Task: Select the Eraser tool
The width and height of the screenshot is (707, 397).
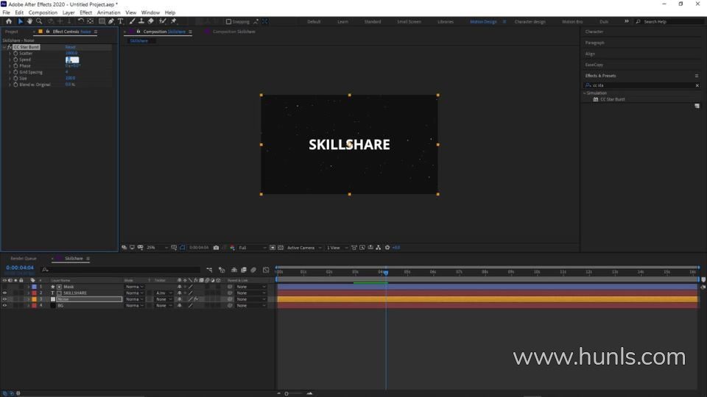Action: point(150,21)
